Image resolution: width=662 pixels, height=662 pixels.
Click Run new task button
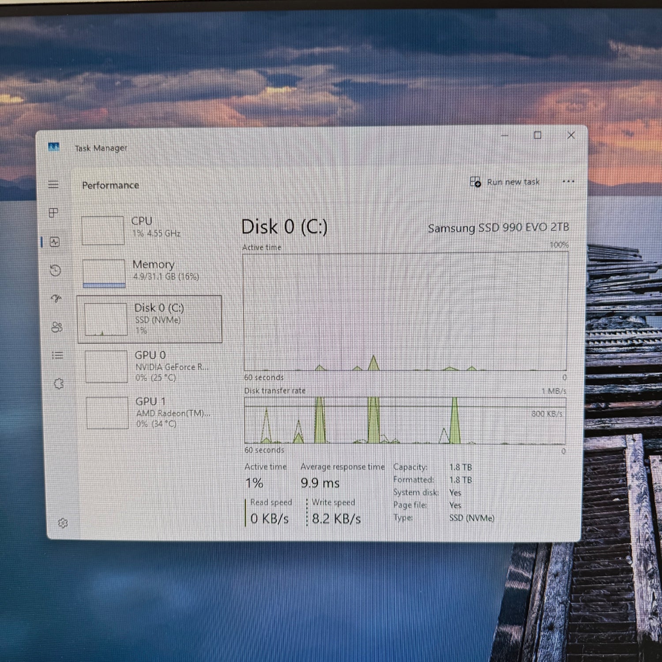[505, 182]
